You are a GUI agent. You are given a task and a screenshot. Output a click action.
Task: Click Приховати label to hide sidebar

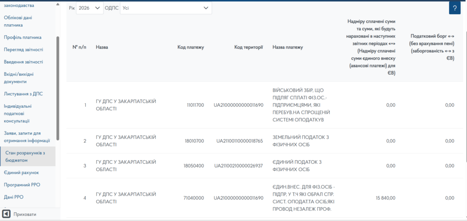[x=25, y=214]
